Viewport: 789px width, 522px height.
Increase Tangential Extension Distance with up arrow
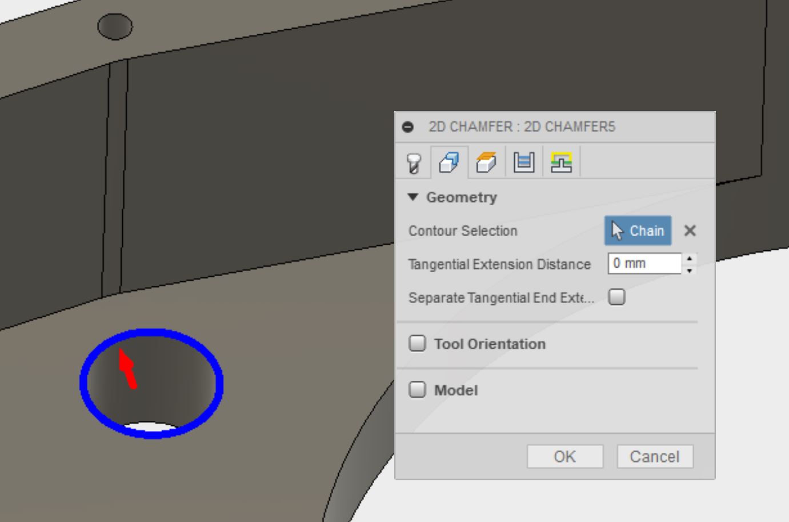coord(690,258)
